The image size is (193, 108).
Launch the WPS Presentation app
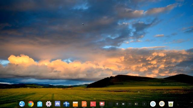[x=84, y=104]
